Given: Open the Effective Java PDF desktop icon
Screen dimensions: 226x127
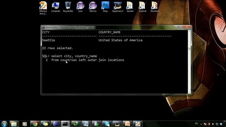Looking at the screenshot, I should [x=43, y=8].
